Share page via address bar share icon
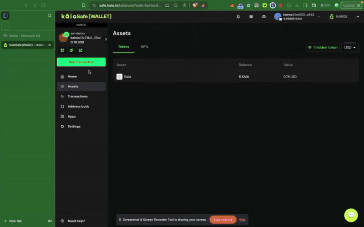The image size is (364, 227). pos(184,5)
